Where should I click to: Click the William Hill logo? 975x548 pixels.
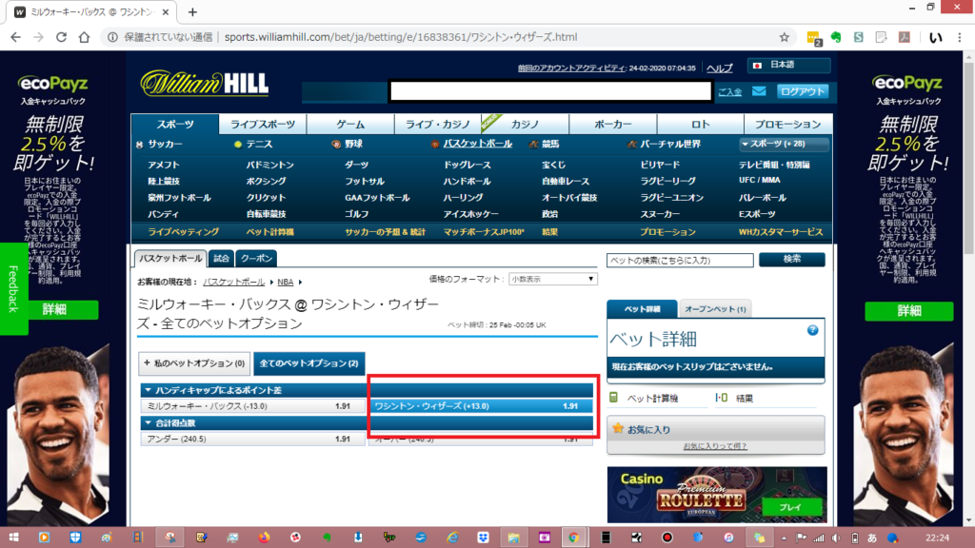click(205, 84)
